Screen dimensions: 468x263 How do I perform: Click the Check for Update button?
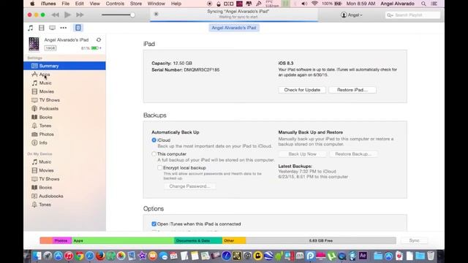302,90
